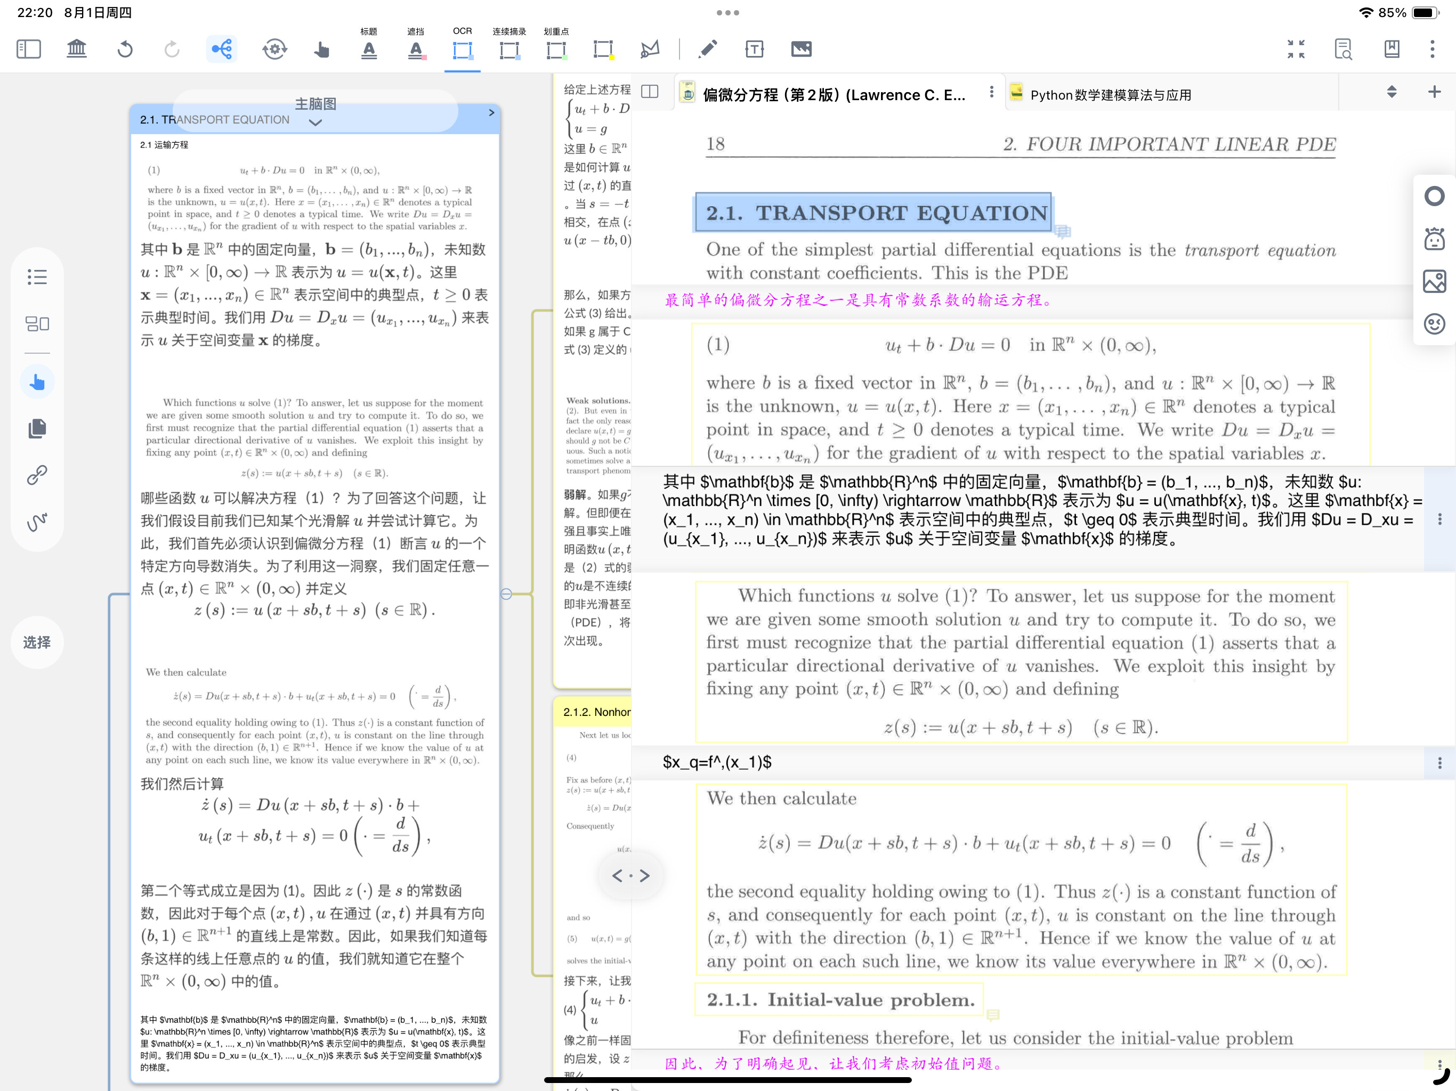Click the pink translation 因此，为了明确起见

834,1063
